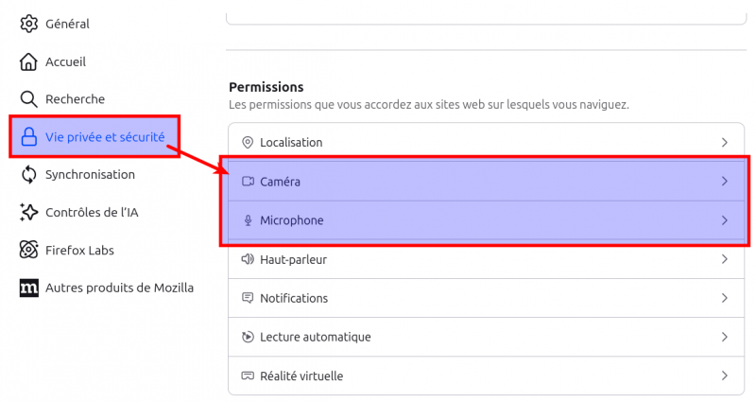
Task: Click the Localisation pin icon
Action: point(248,143)
